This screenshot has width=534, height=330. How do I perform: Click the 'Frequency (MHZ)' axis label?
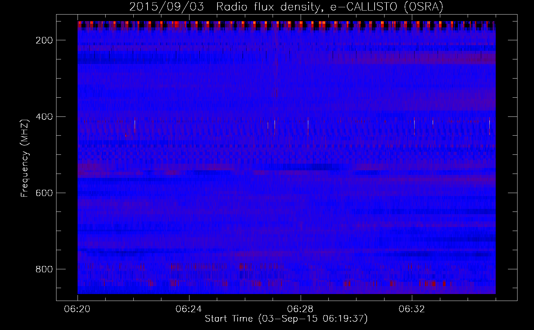point(25,158)
